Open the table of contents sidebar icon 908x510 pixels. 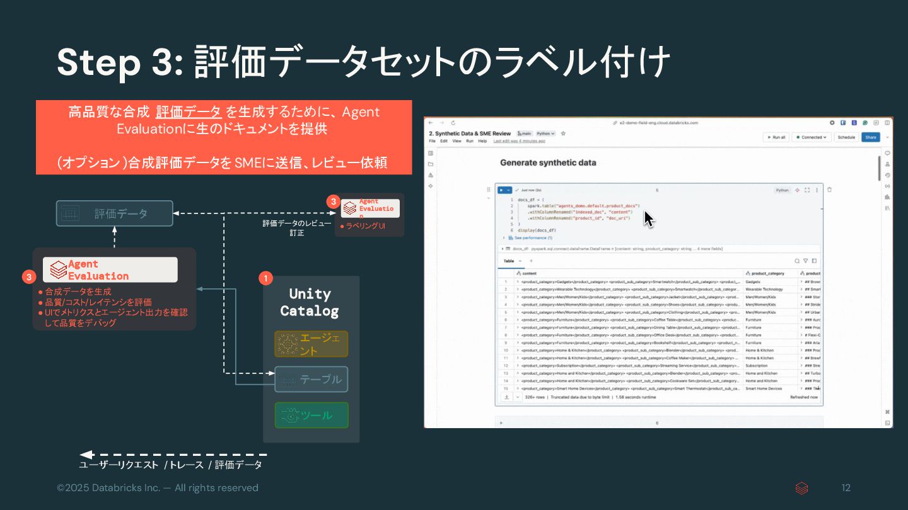coord(431,153)
